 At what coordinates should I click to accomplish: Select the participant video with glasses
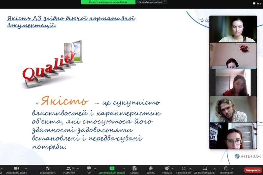point(233,136)
